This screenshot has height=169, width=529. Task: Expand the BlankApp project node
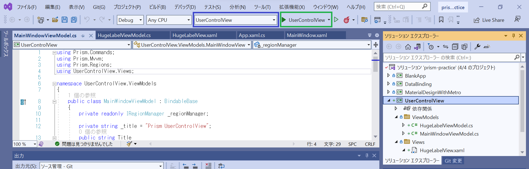pyautogui.click(x=388, y=75)
